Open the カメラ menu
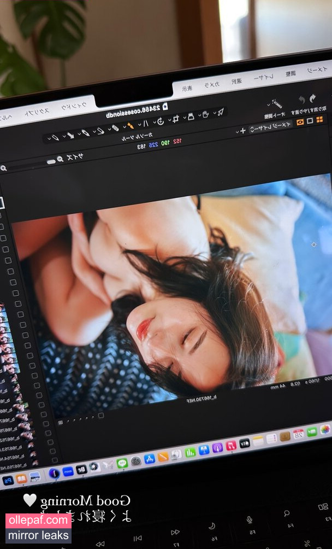The width and height of the screenshot is (332, 549). pos(212,85)
